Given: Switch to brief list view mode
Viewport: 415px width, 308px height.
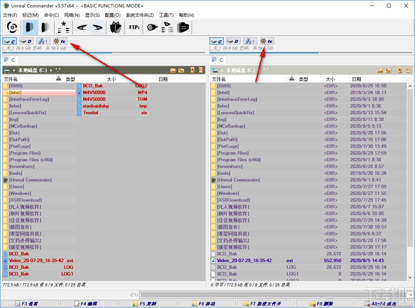Looking at the screenshot, I should pos(30,27).
